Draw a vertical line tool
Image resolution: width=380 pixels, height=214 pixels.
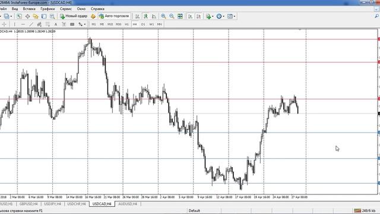[x=14, y=24]
